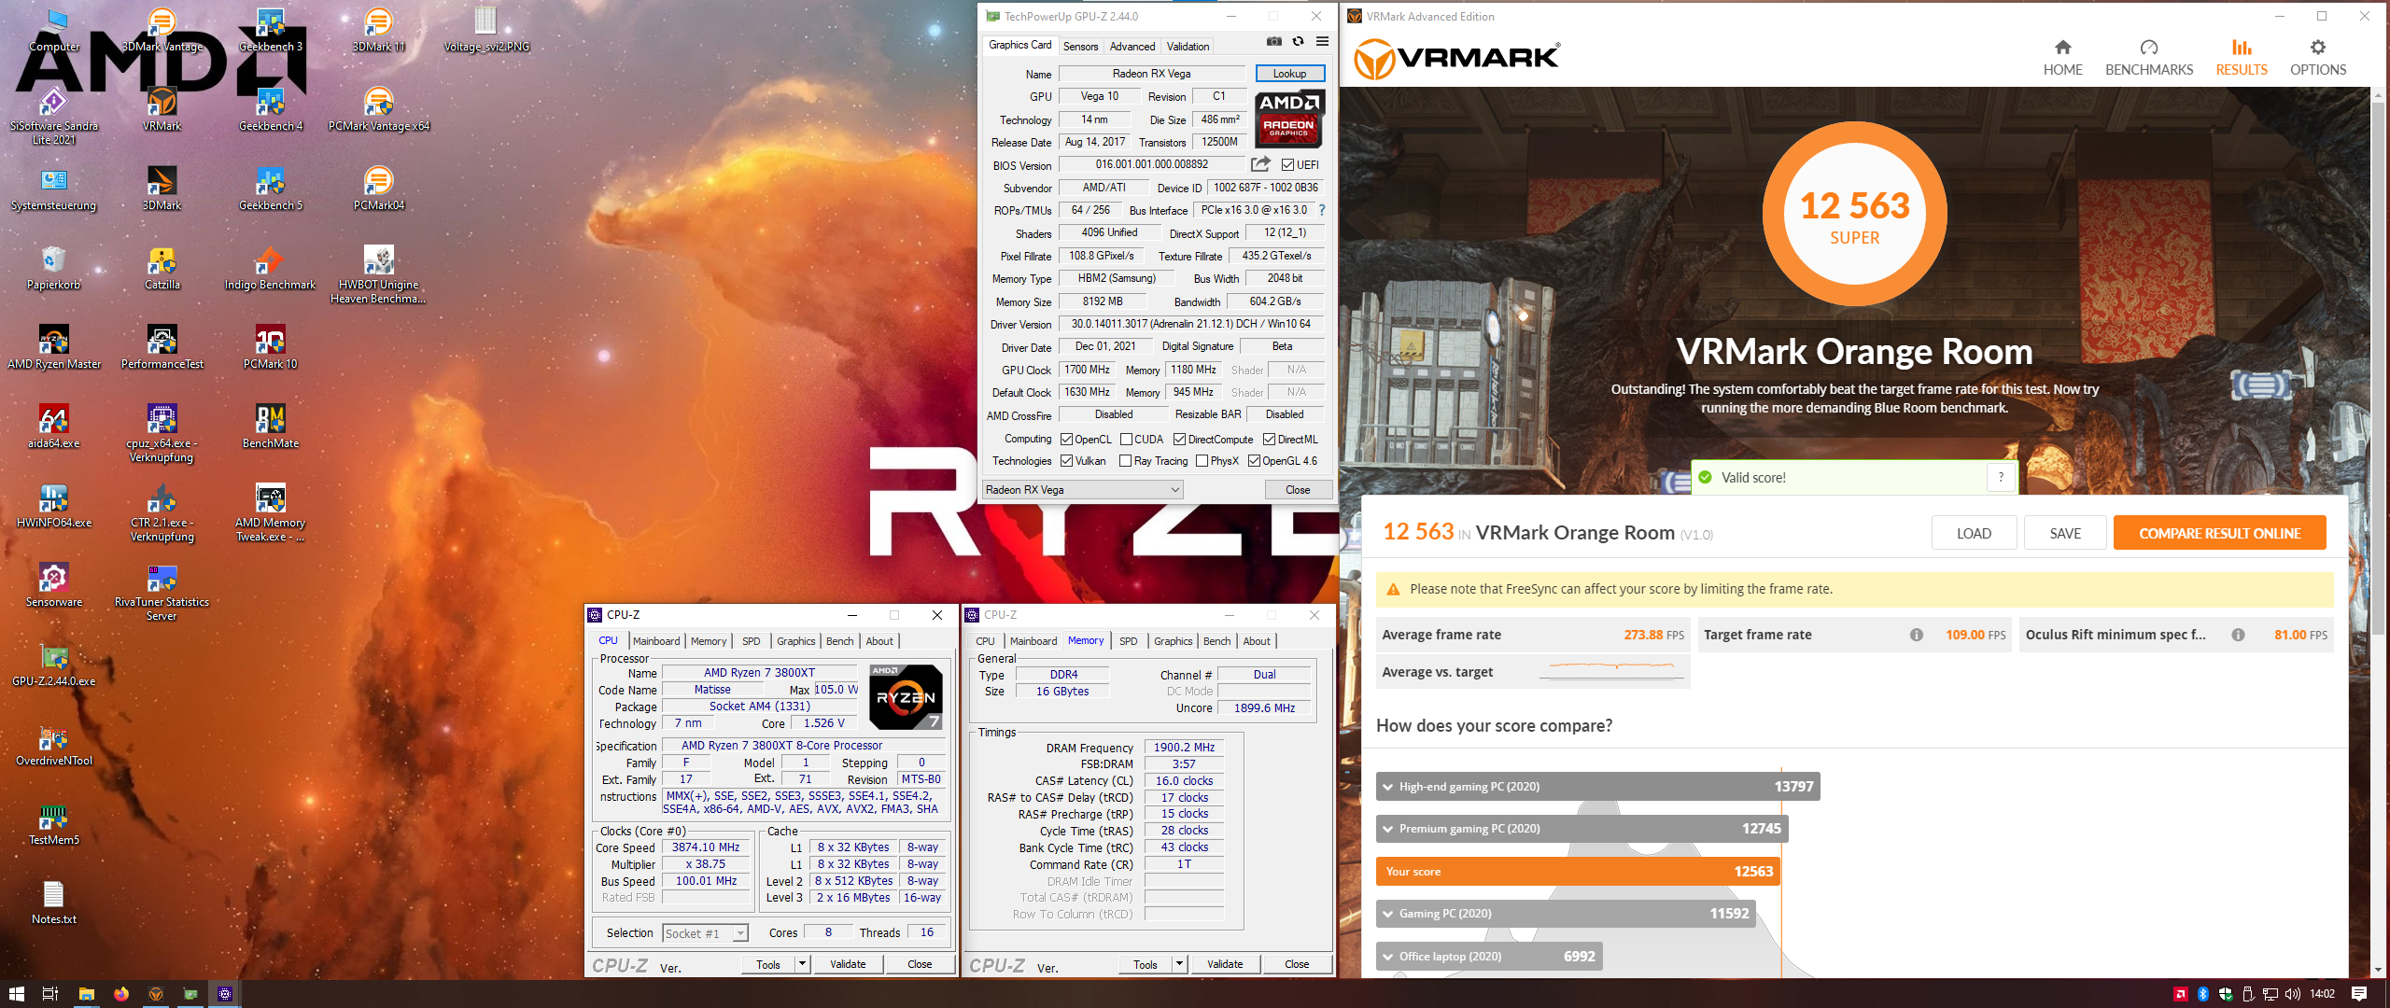Click Valid score help question mark
The width and height of the screenshot is (2390, 1008).
2001,477
